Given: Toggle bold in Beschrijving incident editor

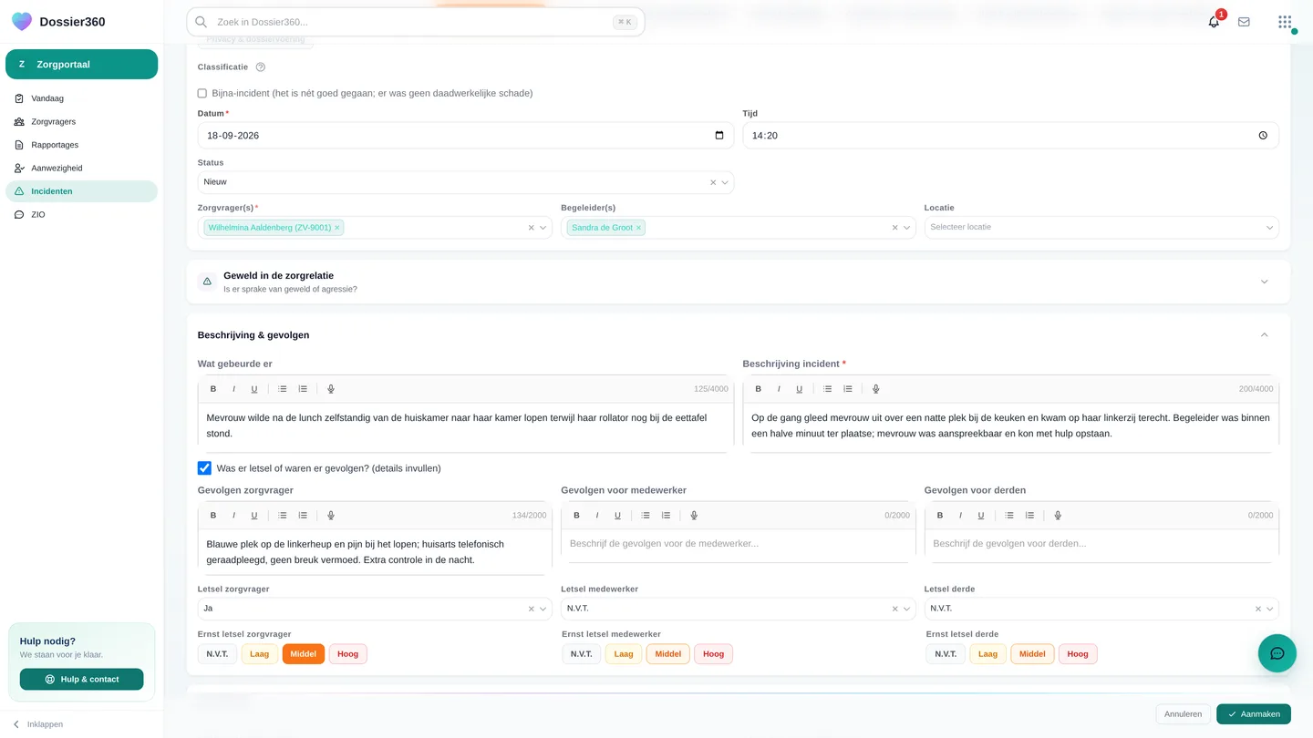Looking at the screenshot, I should click(759, 389).
